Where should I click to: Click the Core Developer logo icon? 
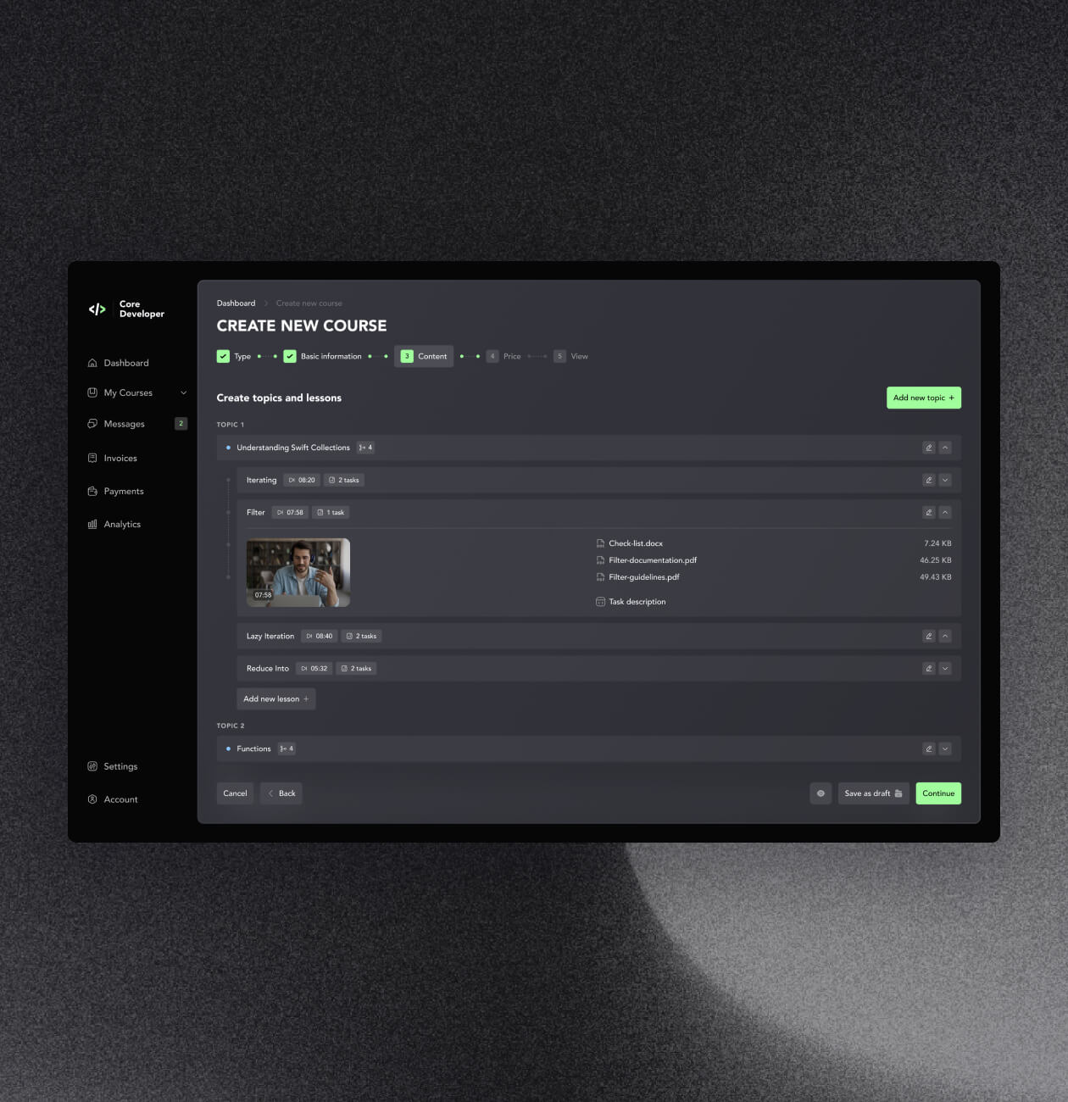97,309
